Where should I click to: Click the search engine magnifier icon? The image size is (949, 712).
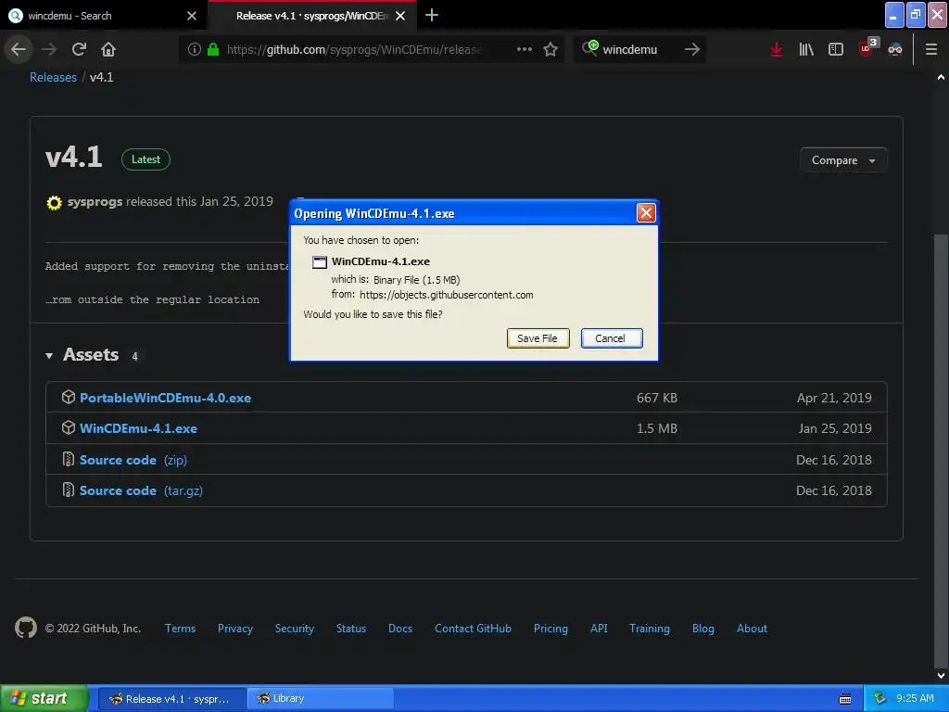point(589,48)
